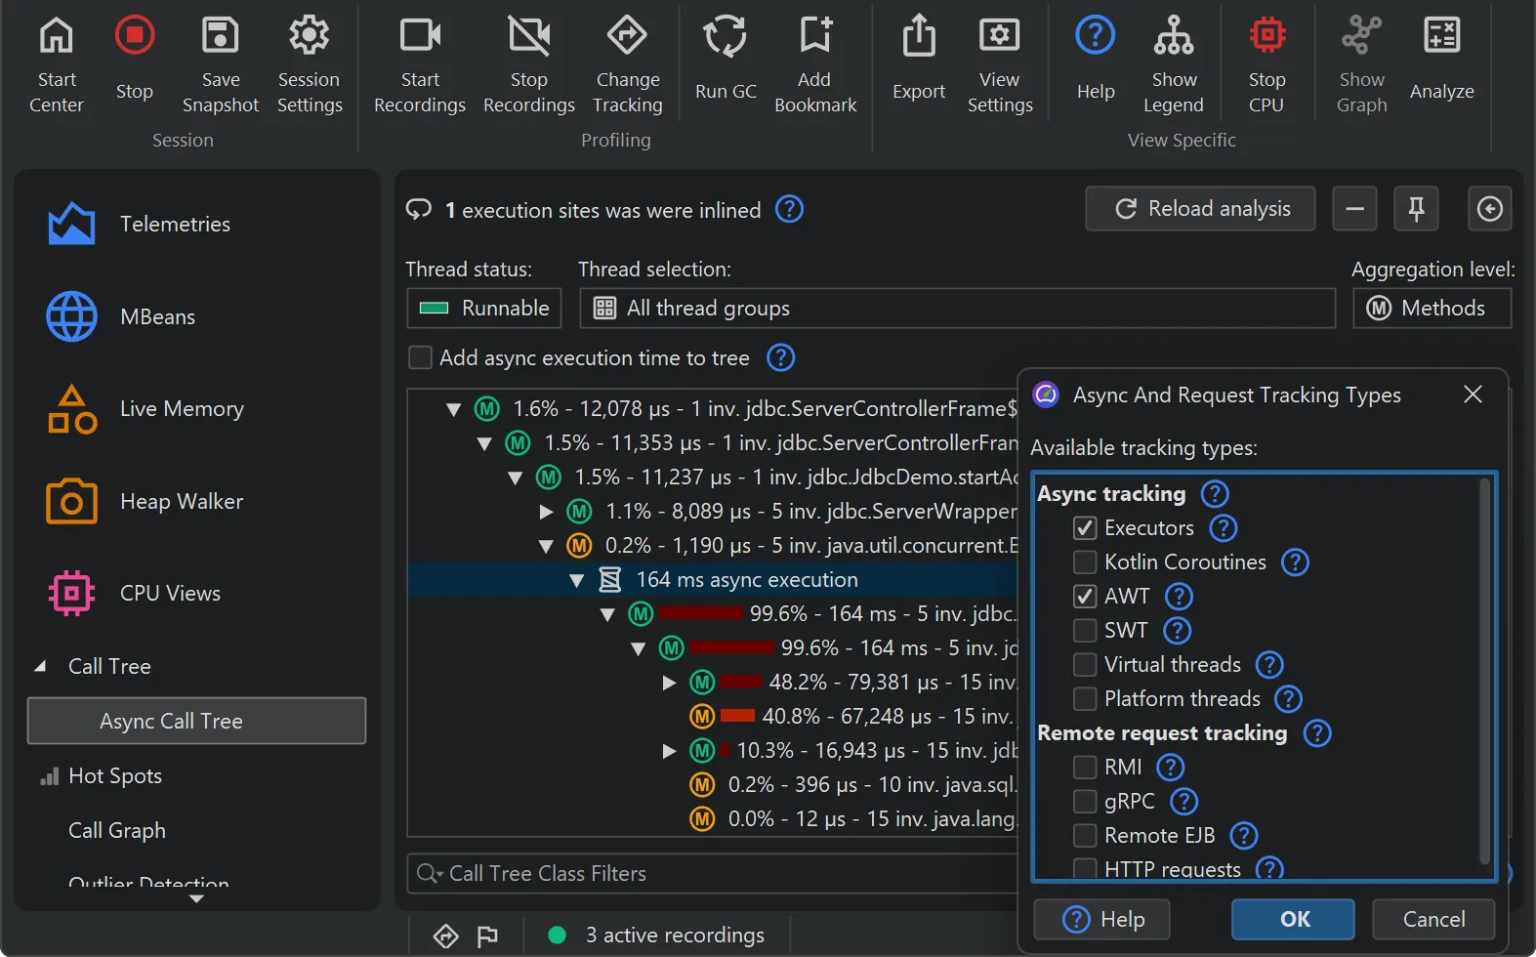Open the Start Center
Viewport: 1536px width, 957px height.
click(x=56, y=66)
